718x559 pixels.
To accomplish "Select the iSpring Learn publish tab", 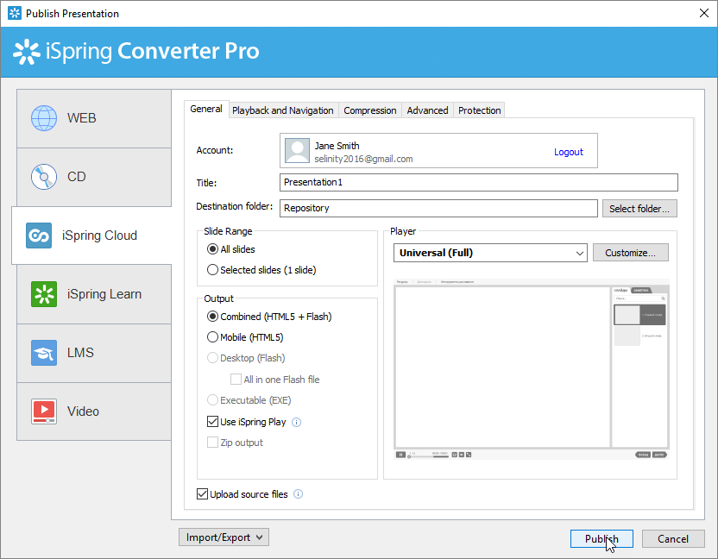I will click(x=94, y=294).
